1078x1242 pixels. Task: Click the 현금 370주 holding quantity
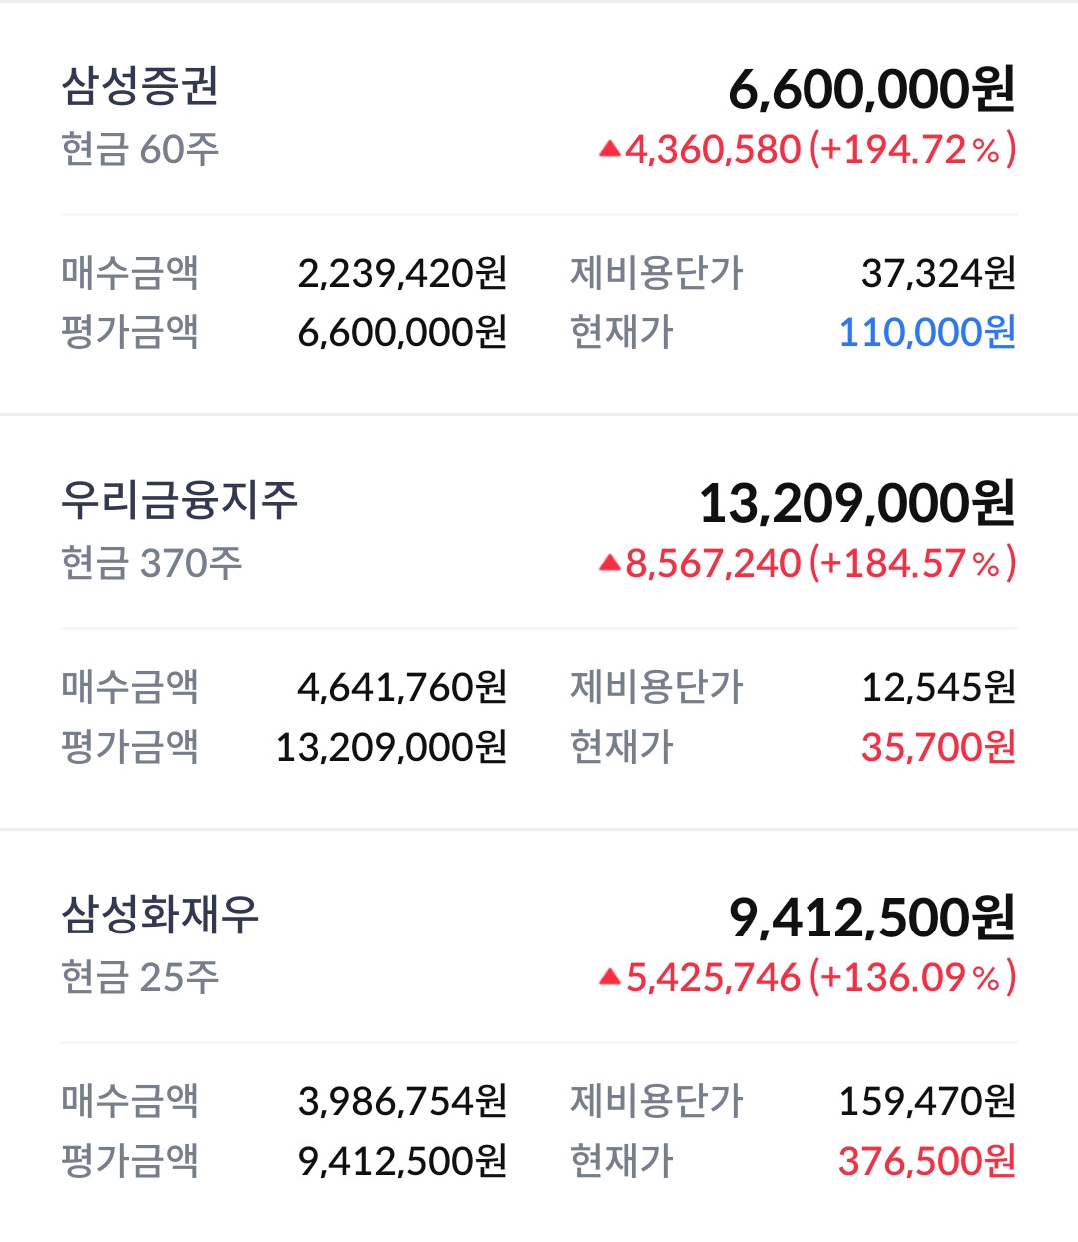click(151, 564)
